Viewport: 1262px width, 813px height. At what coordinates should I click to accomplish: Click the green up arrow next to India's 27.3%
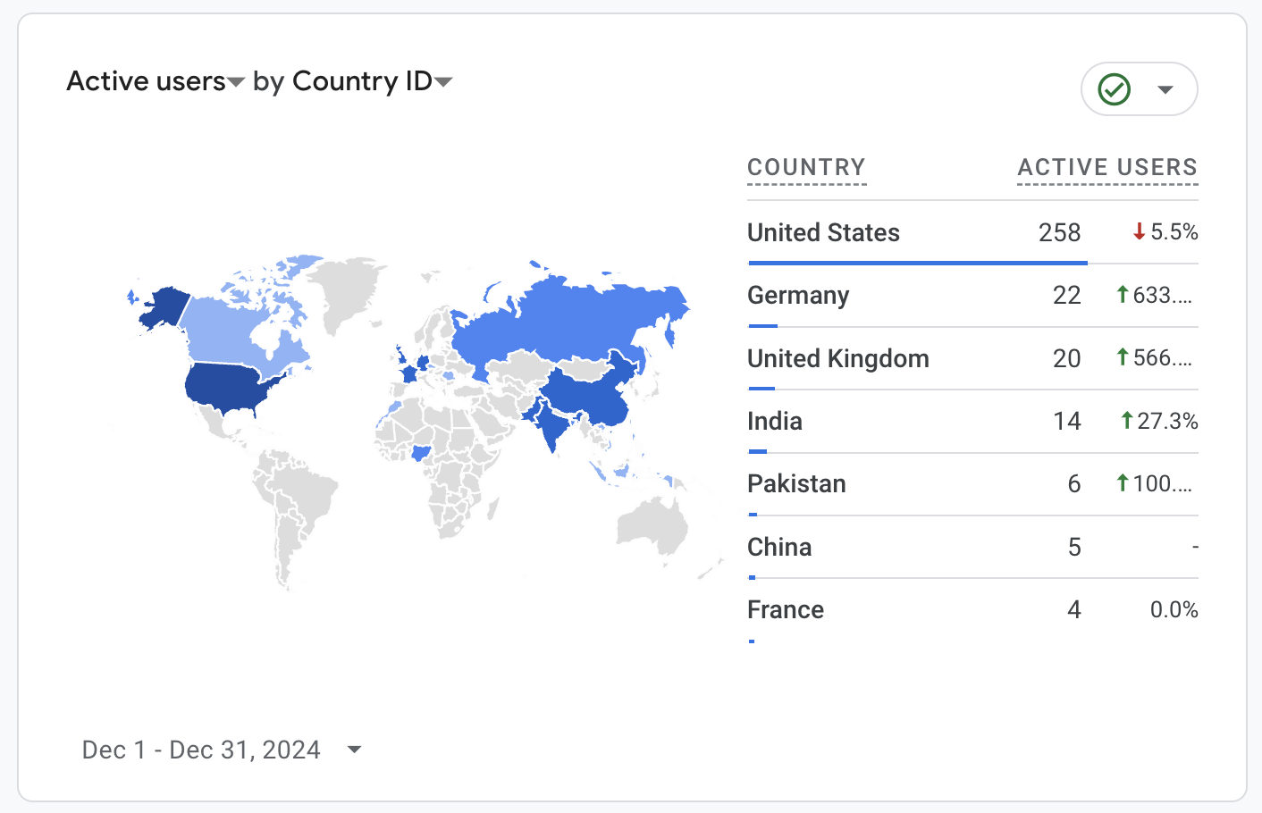click(x=1127, y=421)
